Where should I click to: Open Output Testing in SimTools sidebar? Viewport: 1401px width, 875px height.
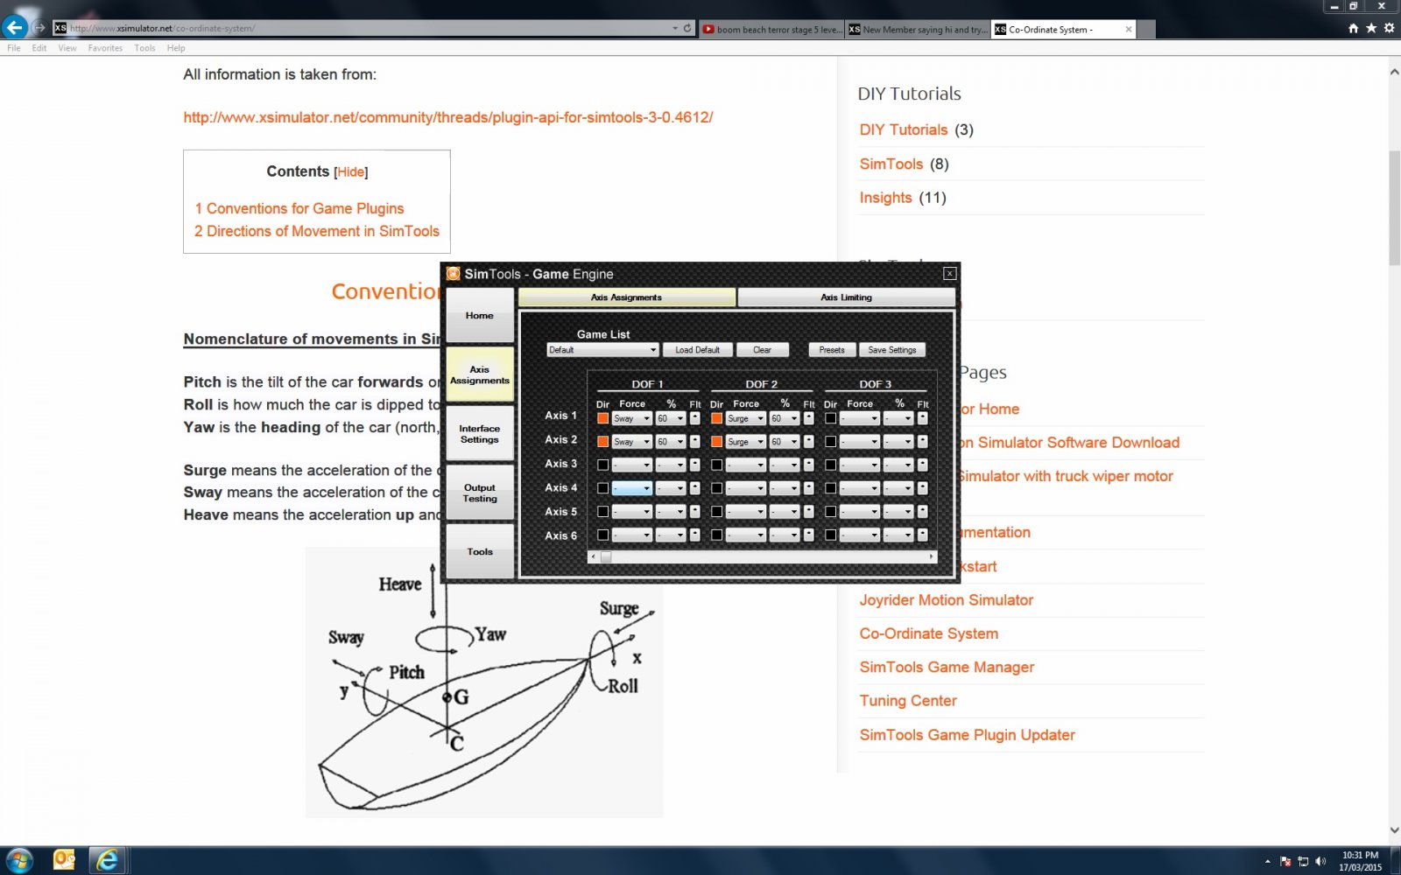(480, 493)
